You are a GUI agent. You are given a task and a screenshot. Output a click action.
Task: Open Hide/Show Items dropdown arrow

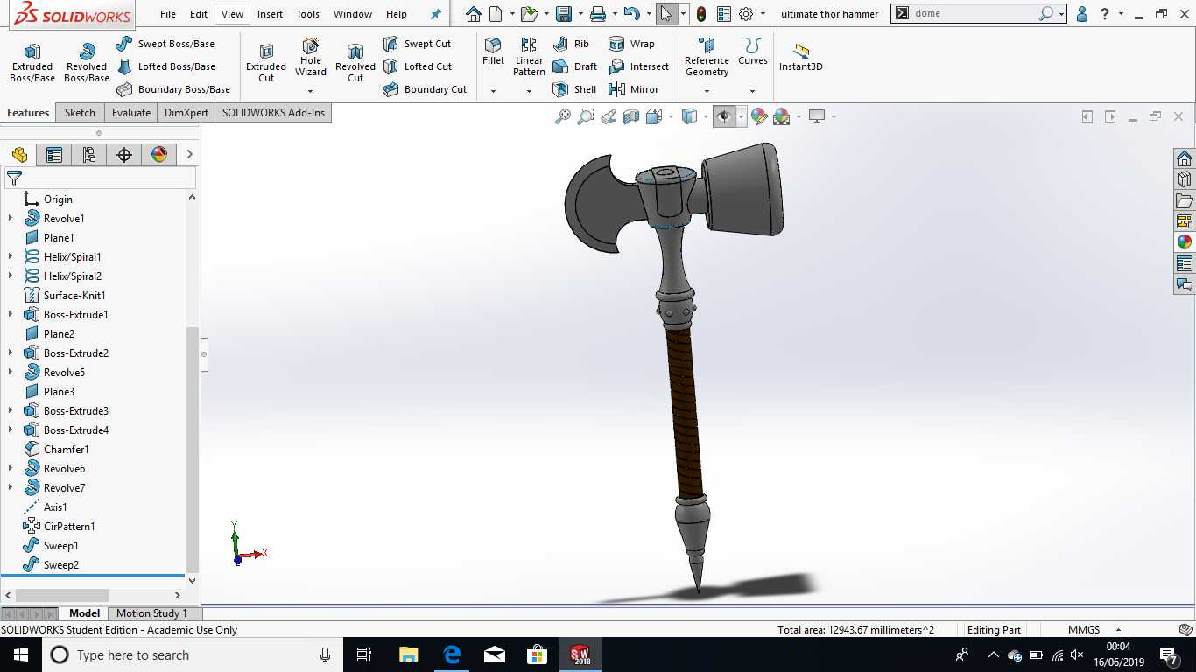(x=741, y=116)
